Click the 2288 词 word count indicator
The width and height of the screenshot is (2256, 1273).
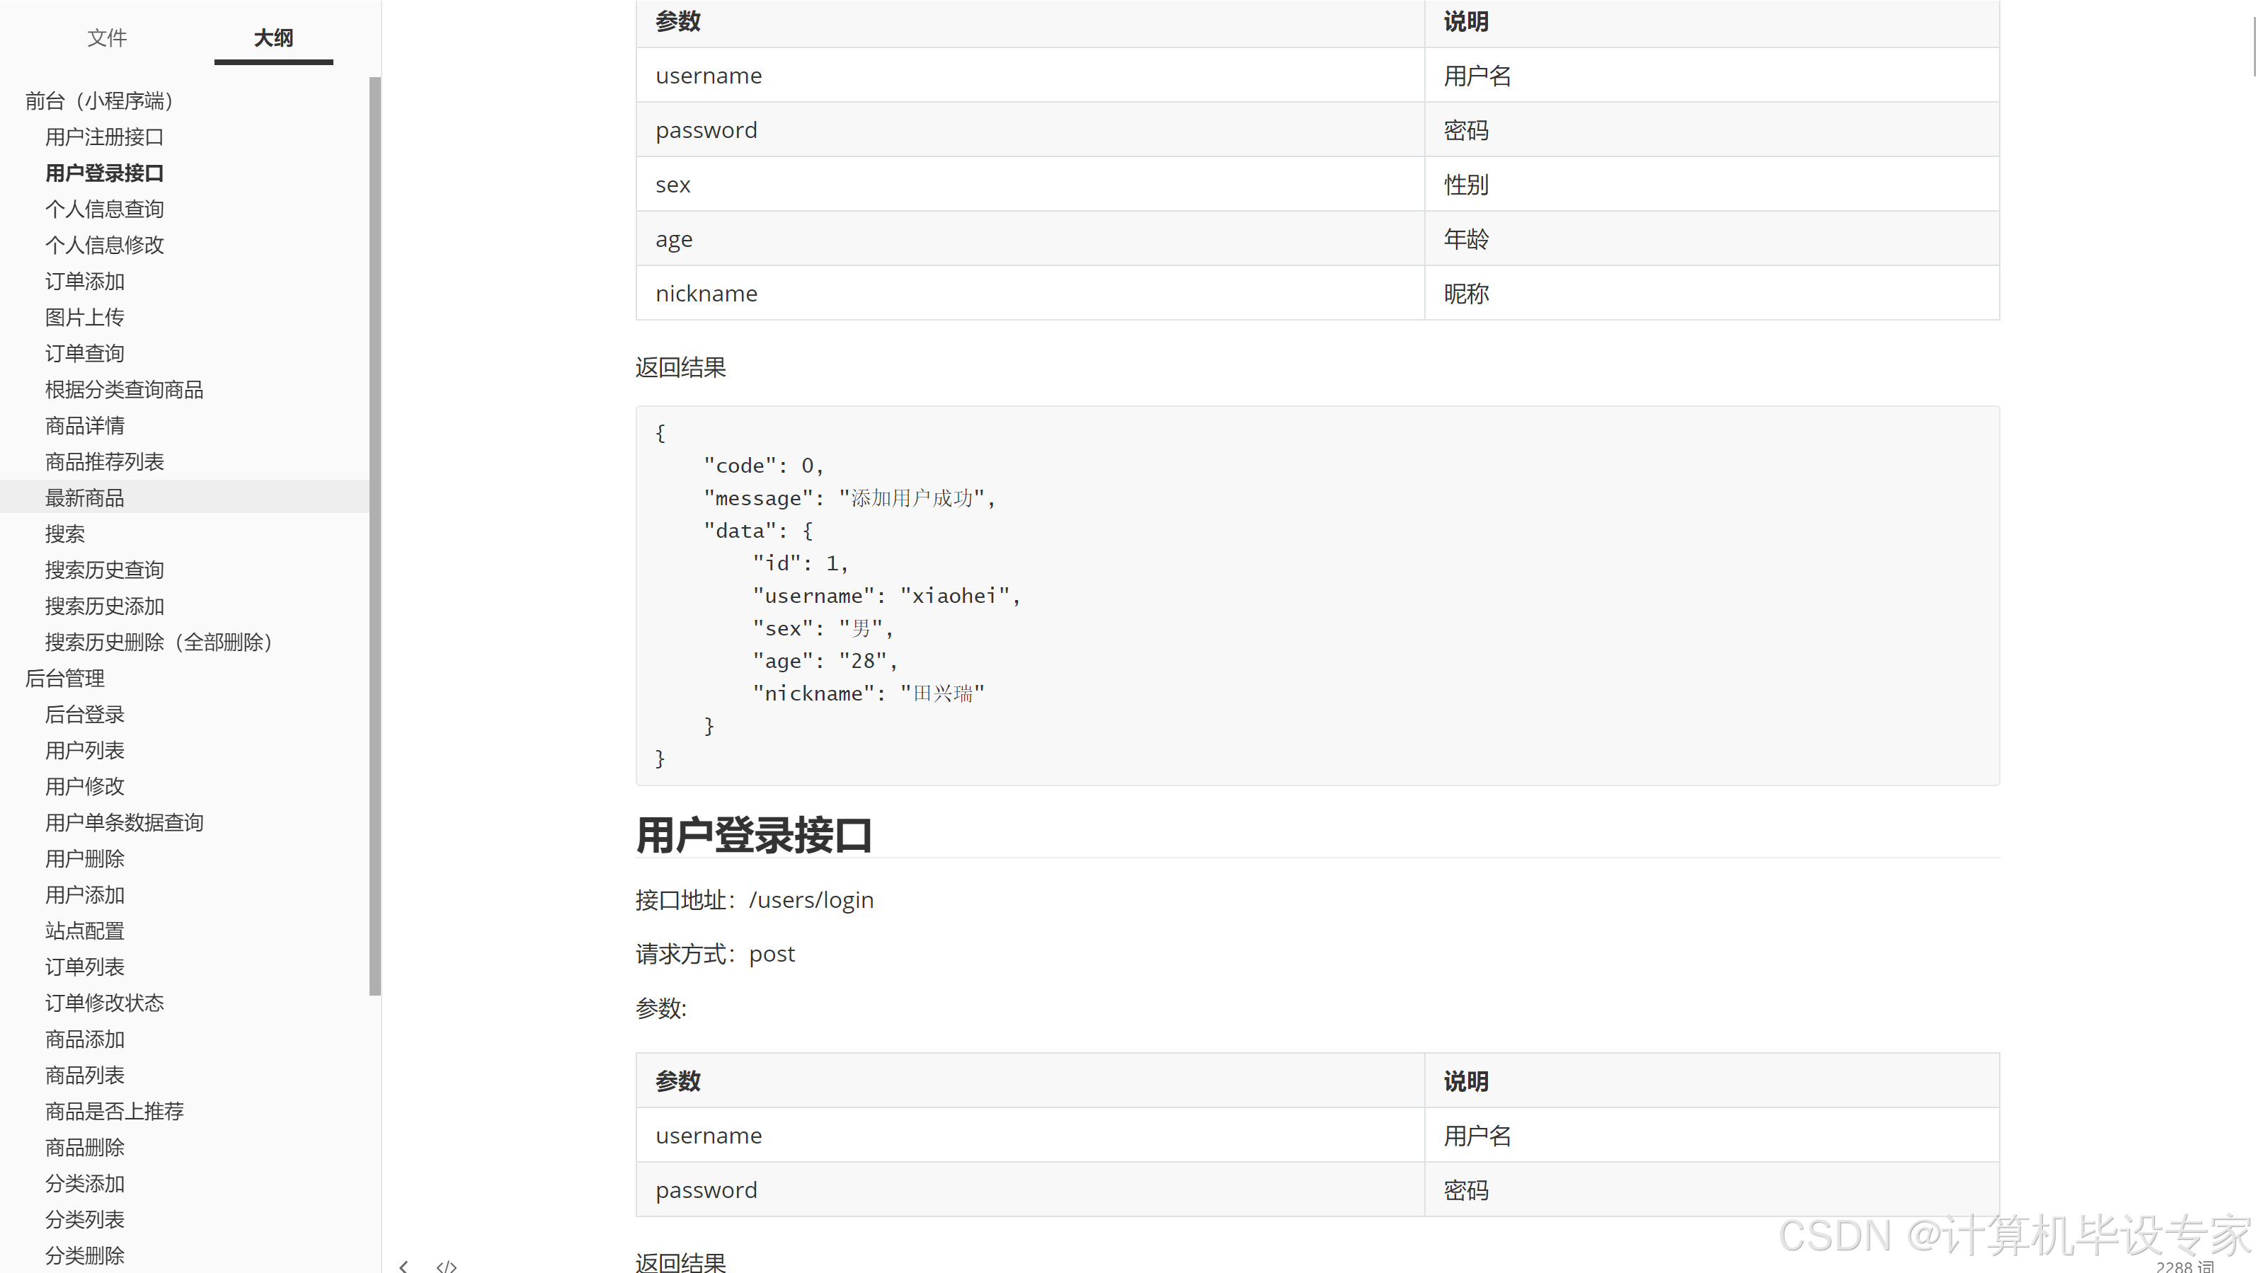click(2185, 1266)
